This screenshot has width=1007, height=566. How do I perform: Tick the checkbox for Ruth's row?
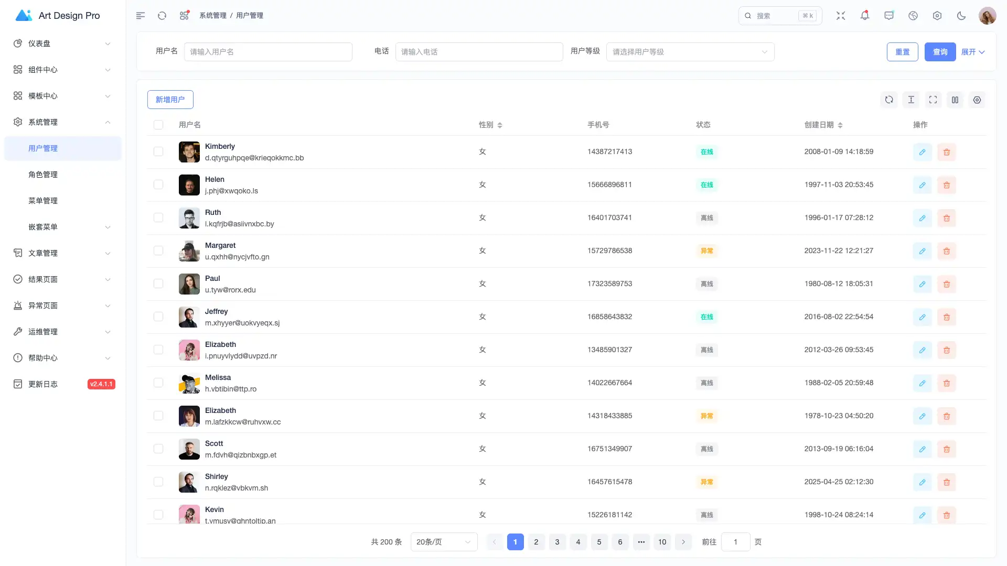tap(158, 217)
